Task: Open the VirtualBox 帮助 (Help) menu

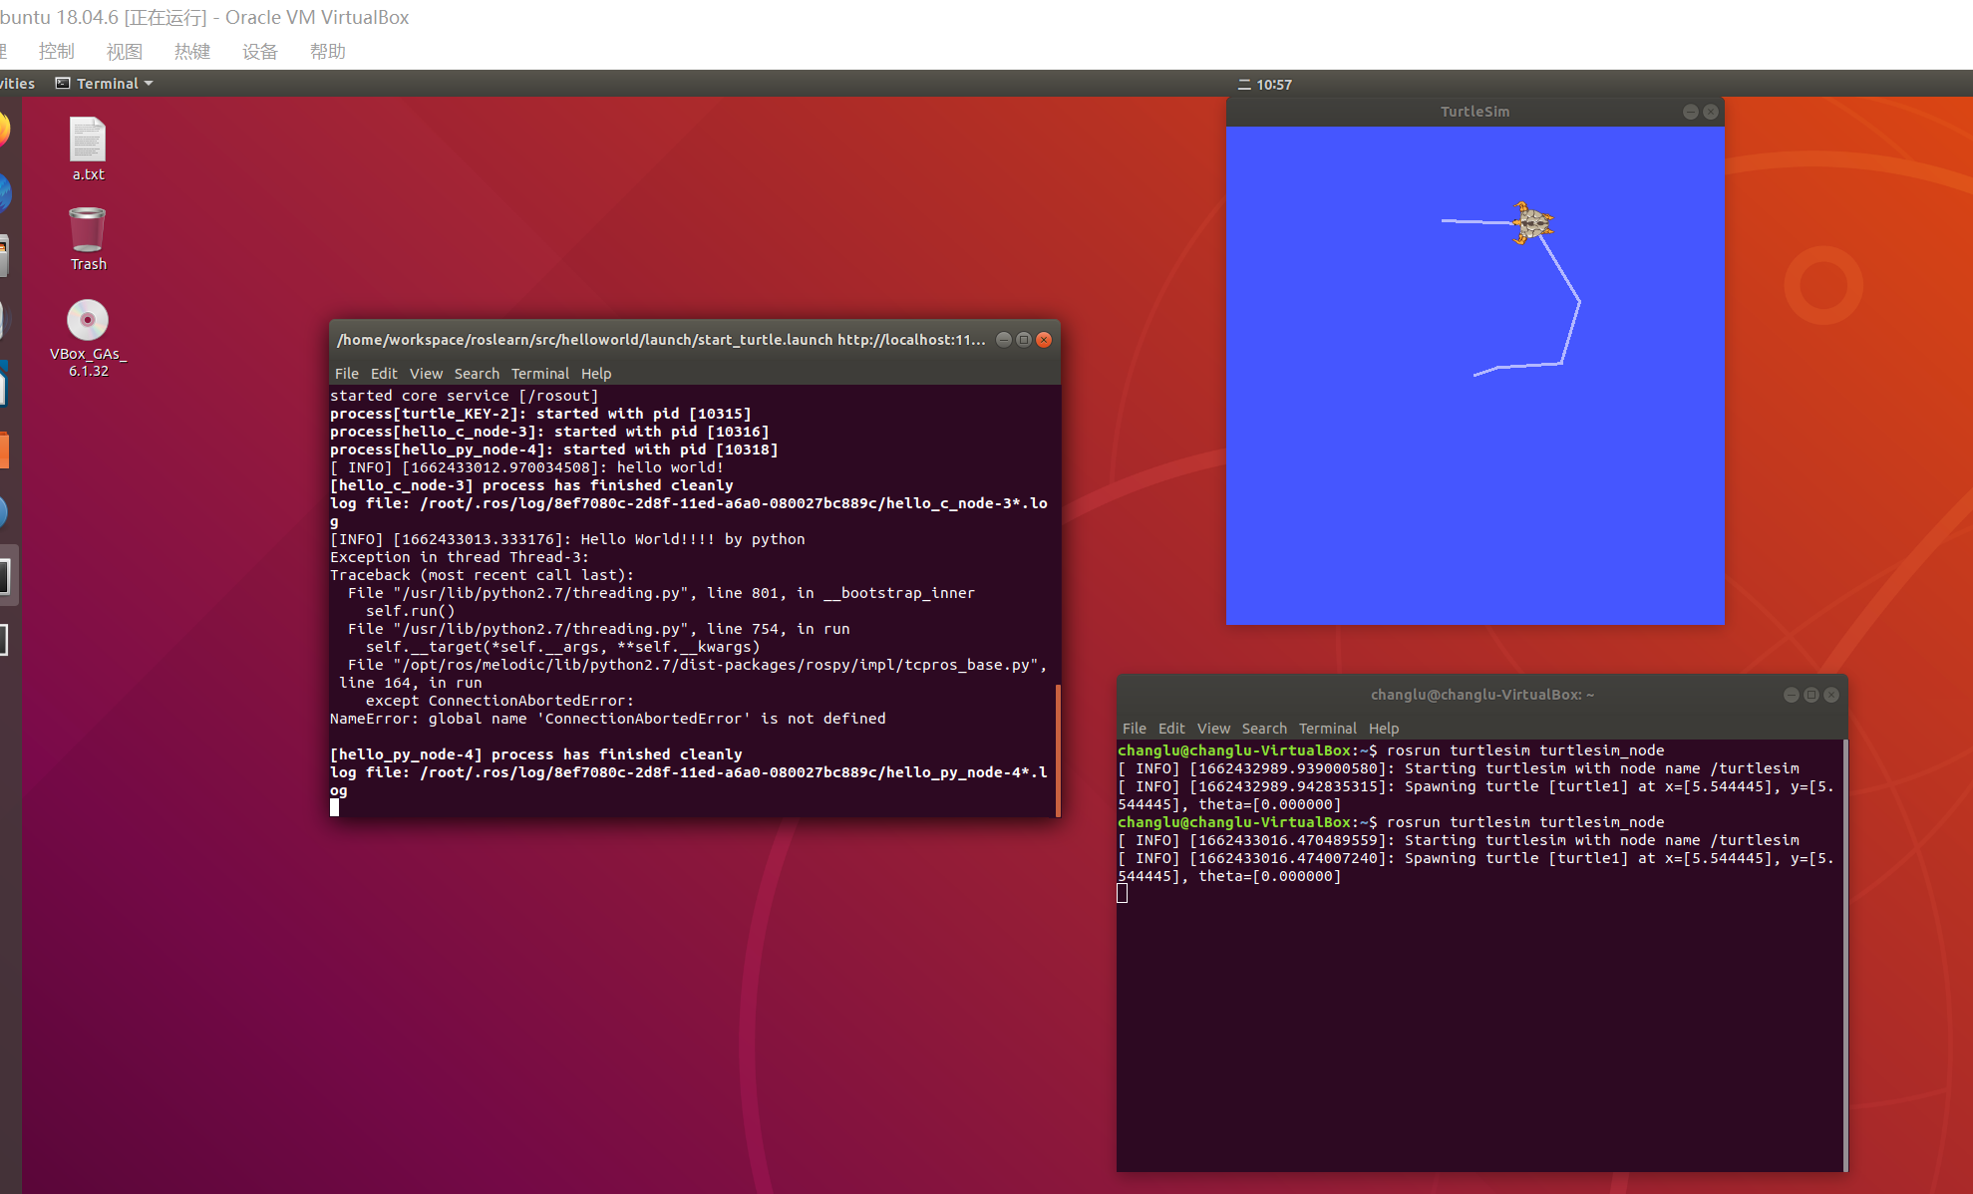Action: click(328, 51)
